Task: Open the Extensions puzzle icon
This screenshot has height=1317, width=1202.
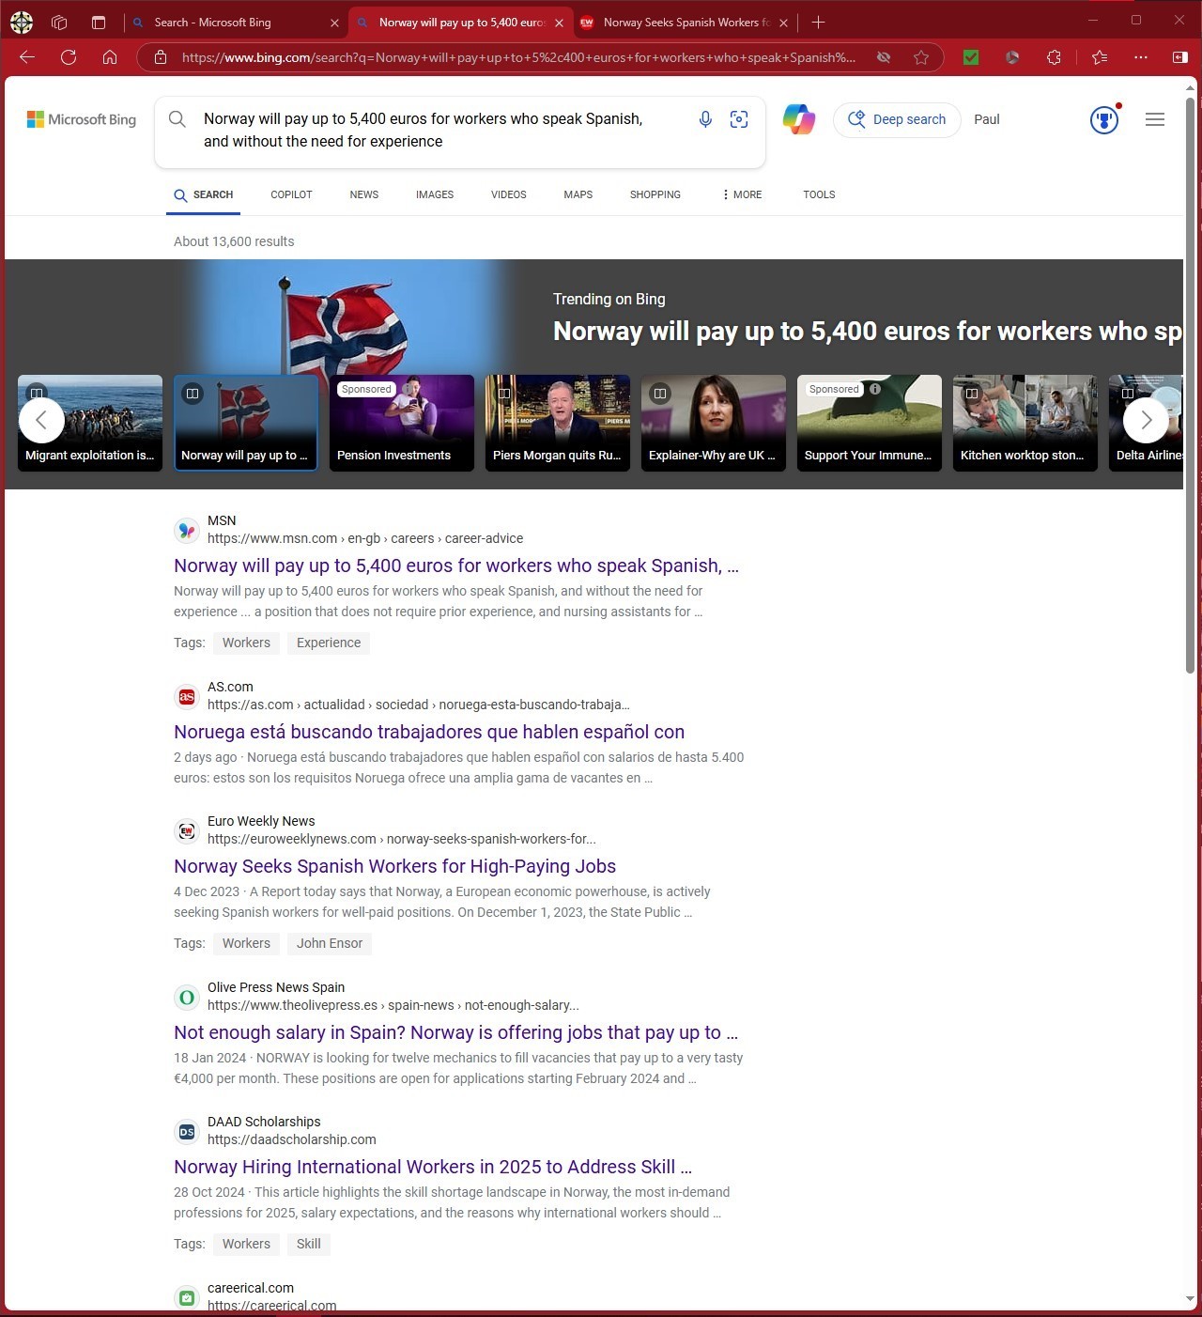Action: coord(1054,57)
